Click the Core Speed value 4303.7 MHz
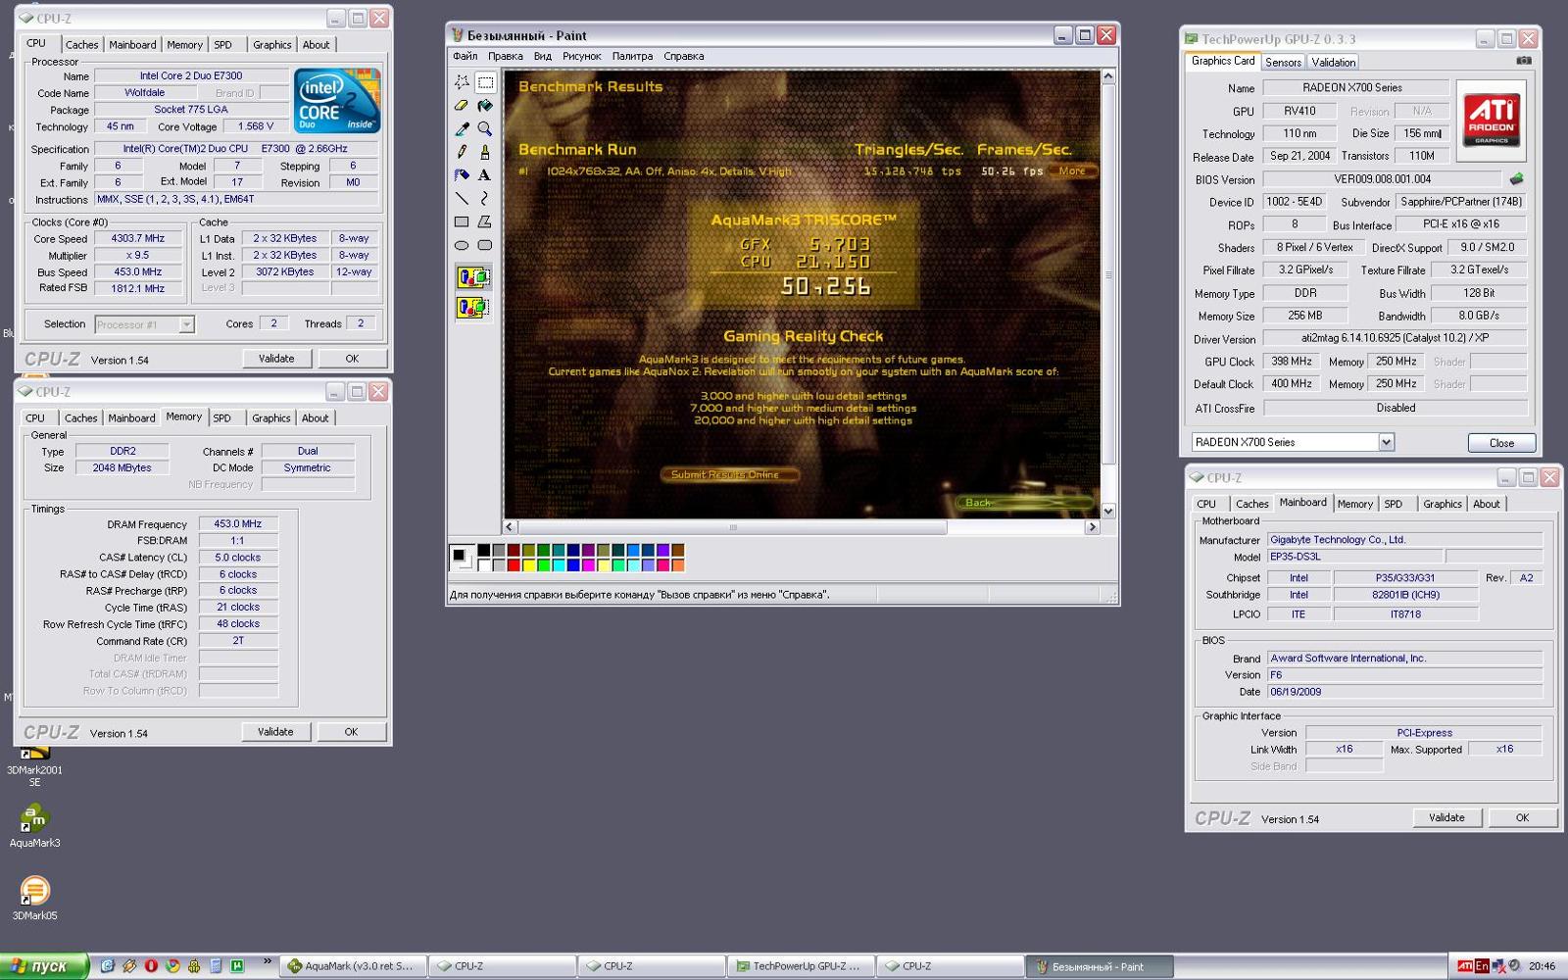Viewport: 1568px width, 980px height. click(138, 238)
